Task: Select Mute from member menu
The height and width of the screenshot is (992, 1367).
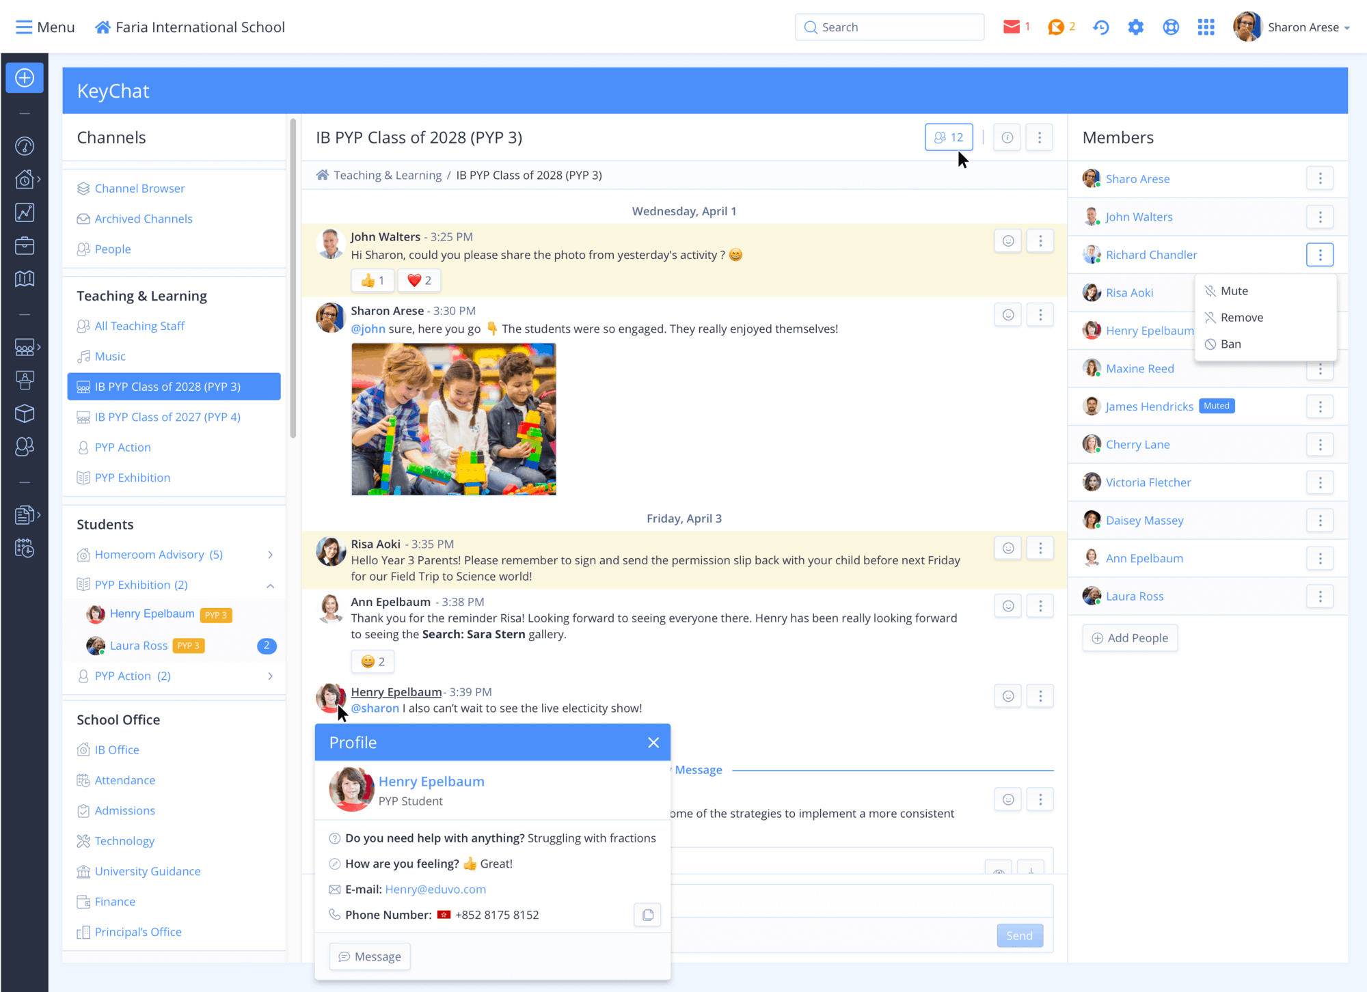Action: coord(1265,291)
